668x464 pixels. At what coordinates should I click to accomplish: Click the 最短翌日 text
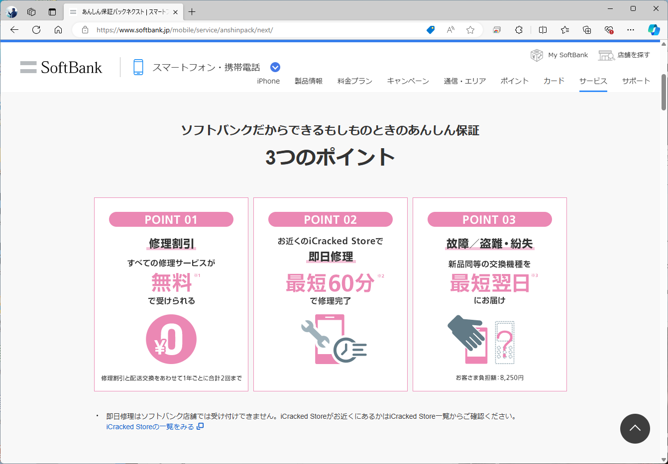(x=490, y=283)
